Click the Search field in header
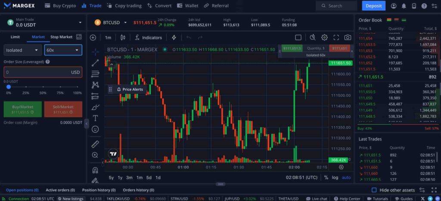441x201 pixels. (336, 6)
